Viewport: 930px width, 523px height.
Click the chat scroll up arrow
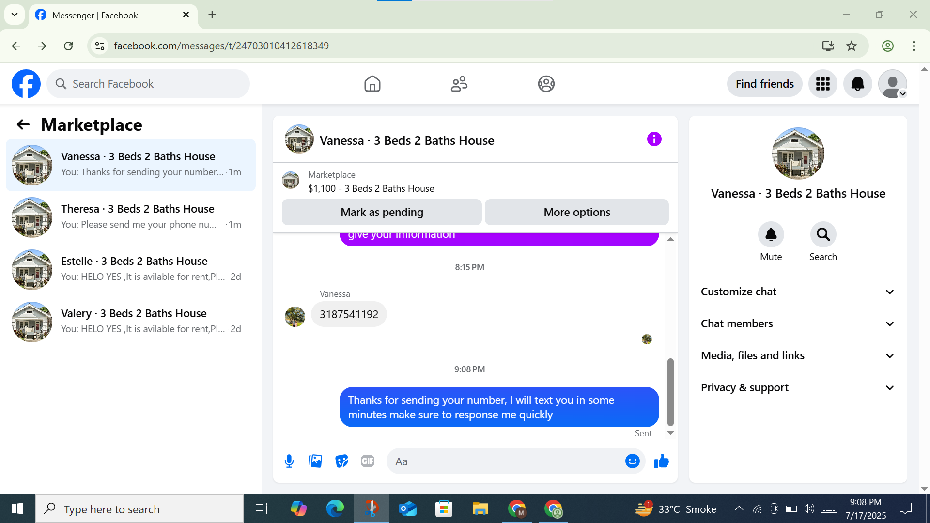coord(670,239)
